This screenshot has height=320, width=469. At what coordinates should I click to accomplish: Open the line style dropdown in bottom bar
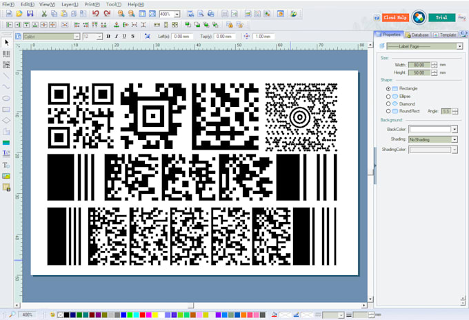(x=341, y=315)
